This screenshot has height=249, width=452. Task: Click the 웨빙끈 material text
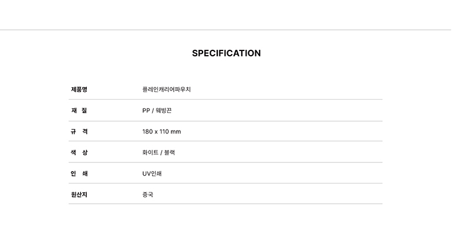(x=164, y=111)
